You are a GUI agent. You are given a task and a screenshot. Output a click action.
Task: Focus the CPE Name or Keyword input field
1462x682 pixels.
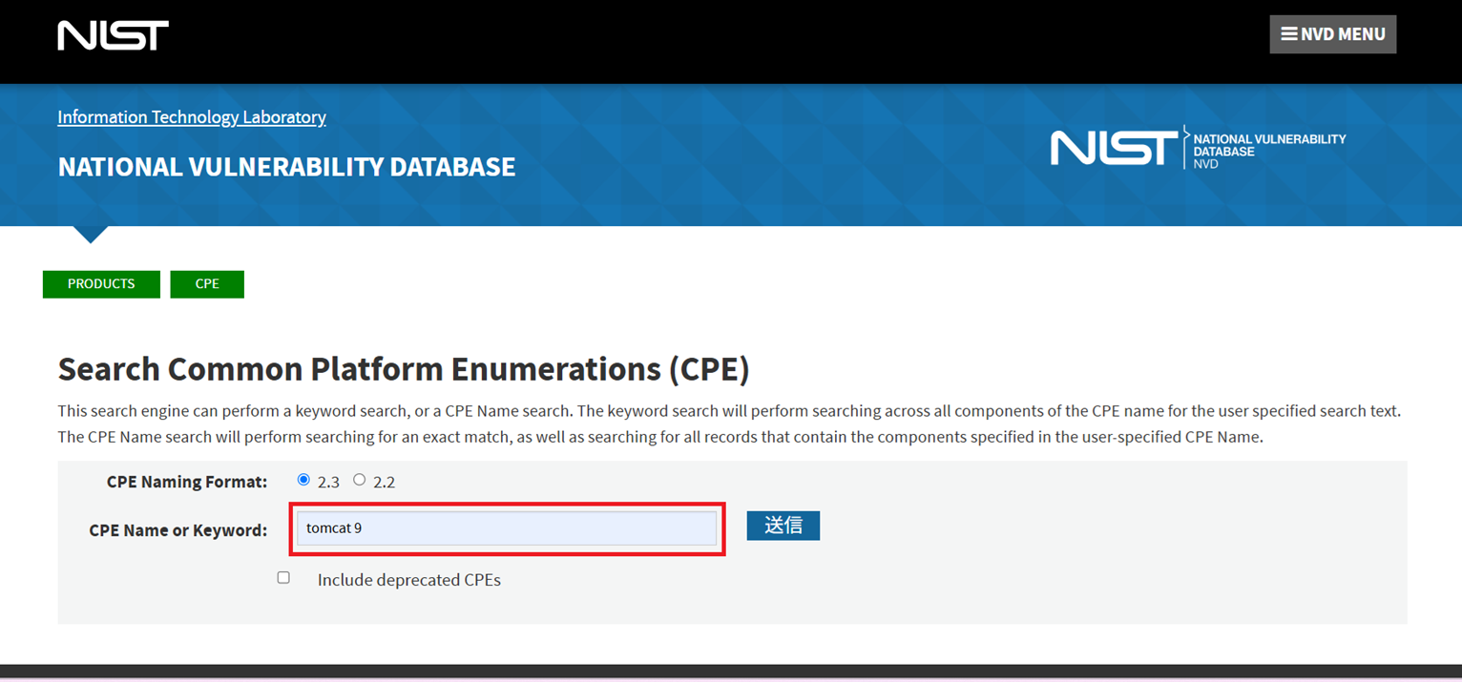[506, 528]
